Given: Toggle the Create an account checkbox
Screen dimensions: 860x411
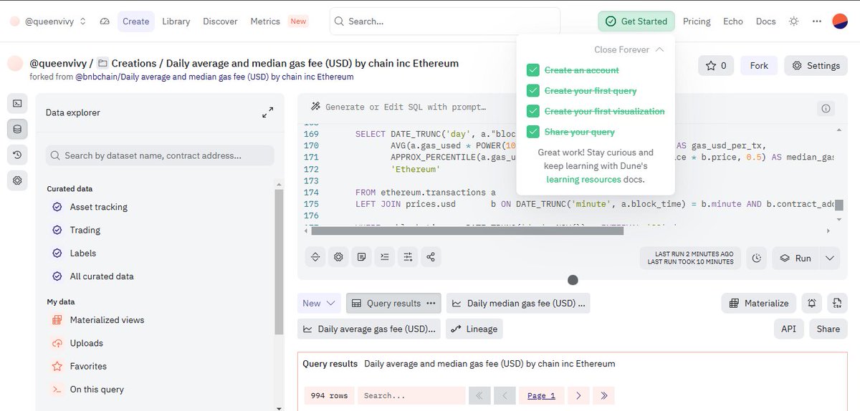Looking at the screenshot, I should tap(532, 70).
